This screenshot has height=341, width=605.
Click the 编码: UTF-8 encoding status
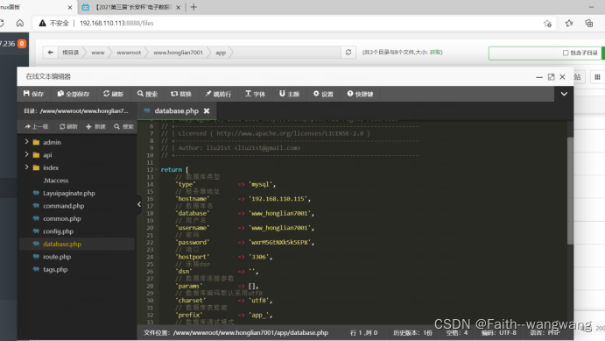tap(498, 332)
